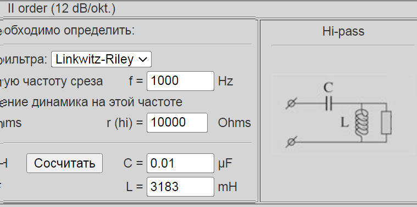Click the lower input terminal symbol
Image resolution: width=417 pixels, height=207 pixels.
pyautogui.click(x=292, y=142)
